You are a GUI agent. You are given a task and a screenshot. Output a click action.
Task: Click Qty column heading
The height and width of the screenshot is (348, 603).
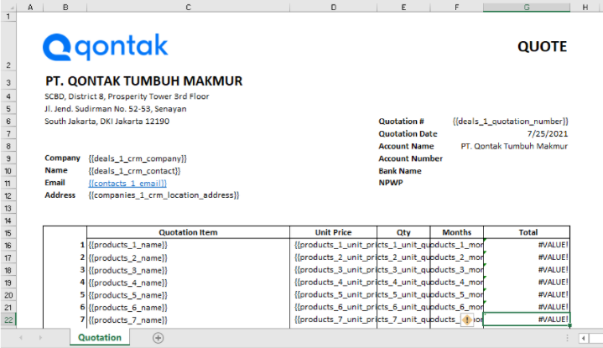[x=403, y=232]
